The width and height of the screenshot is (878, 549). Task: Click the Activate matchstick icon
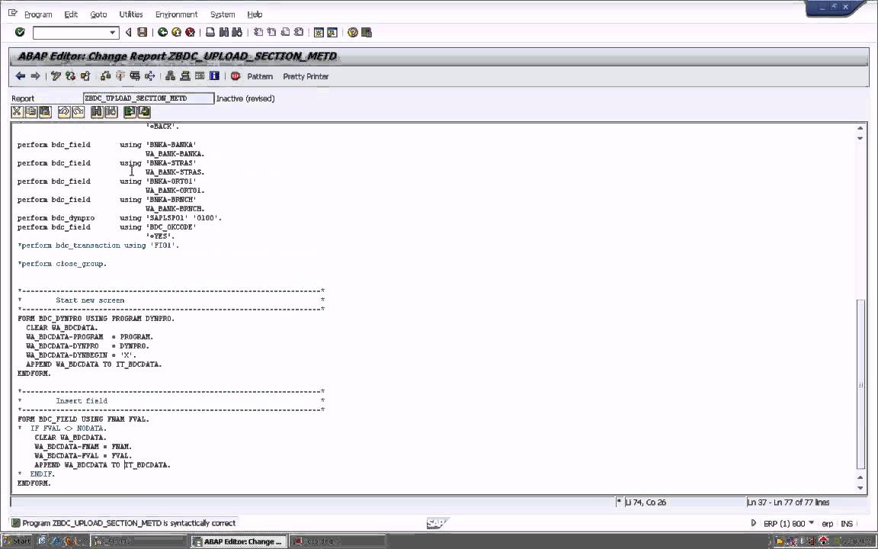click(x=120, y=76)
